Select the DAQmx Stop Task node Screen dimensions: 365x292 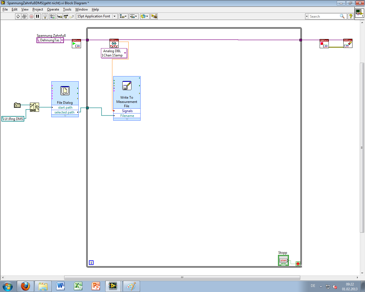[324, 43]
